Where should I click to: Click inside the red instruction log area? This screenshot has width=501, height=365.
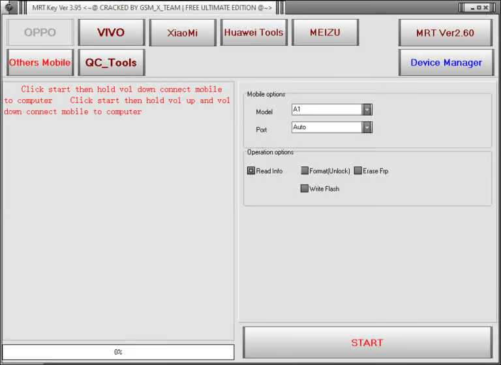coord(117,209)
